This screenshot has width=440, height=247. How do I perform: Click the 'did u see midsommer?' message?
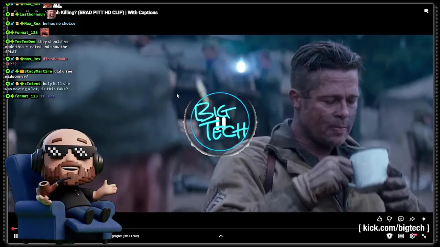38,74
